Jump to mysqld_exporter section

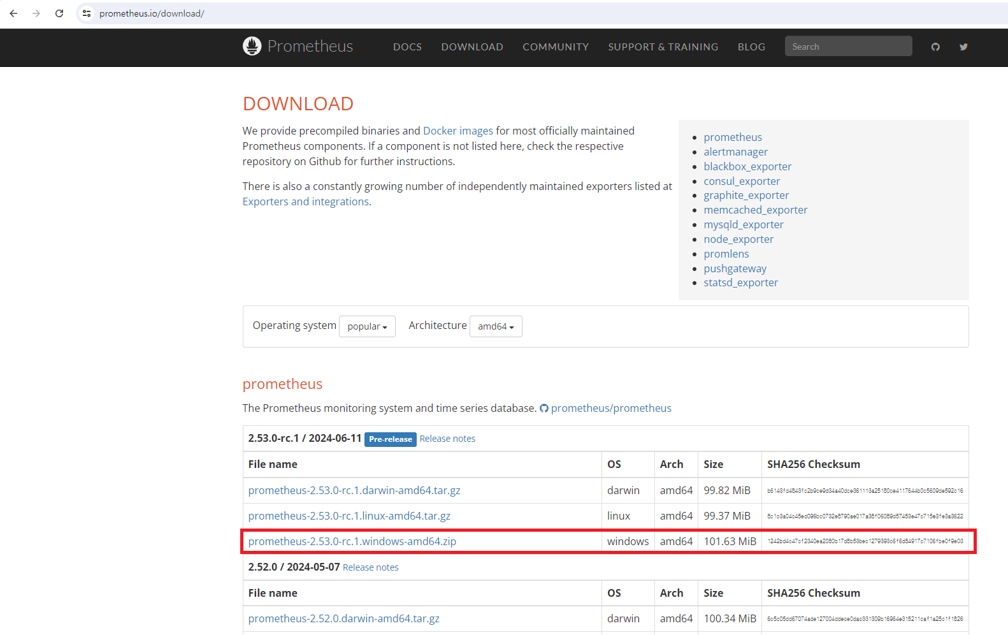[x=744, y=224]
